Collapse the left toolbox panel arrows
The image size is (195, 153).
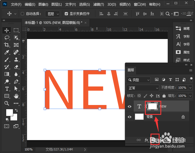4,20
